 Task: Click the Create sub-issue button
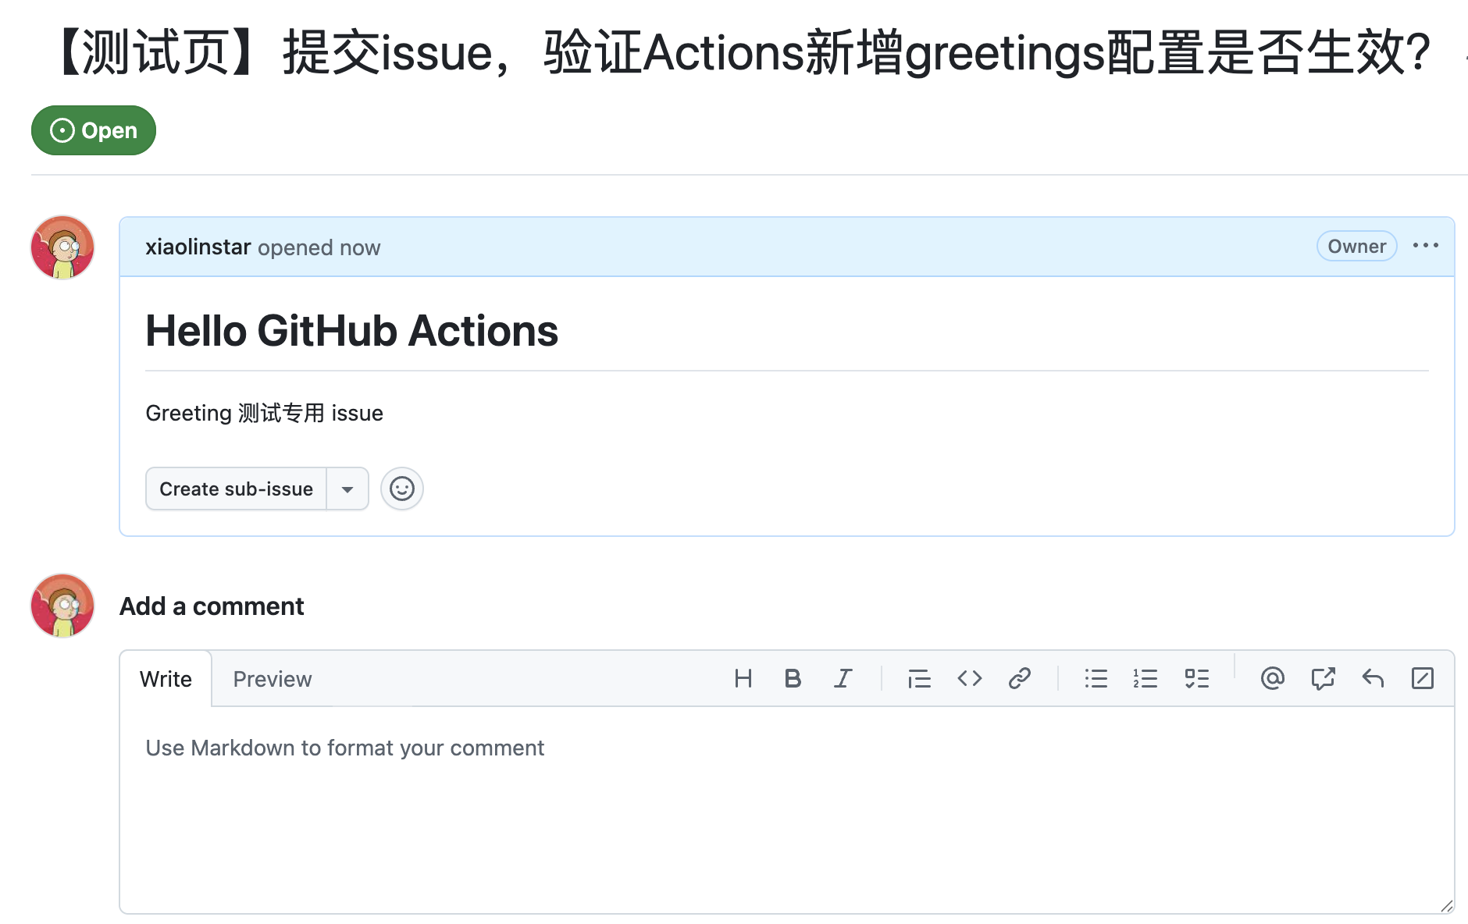pos(235,489)
